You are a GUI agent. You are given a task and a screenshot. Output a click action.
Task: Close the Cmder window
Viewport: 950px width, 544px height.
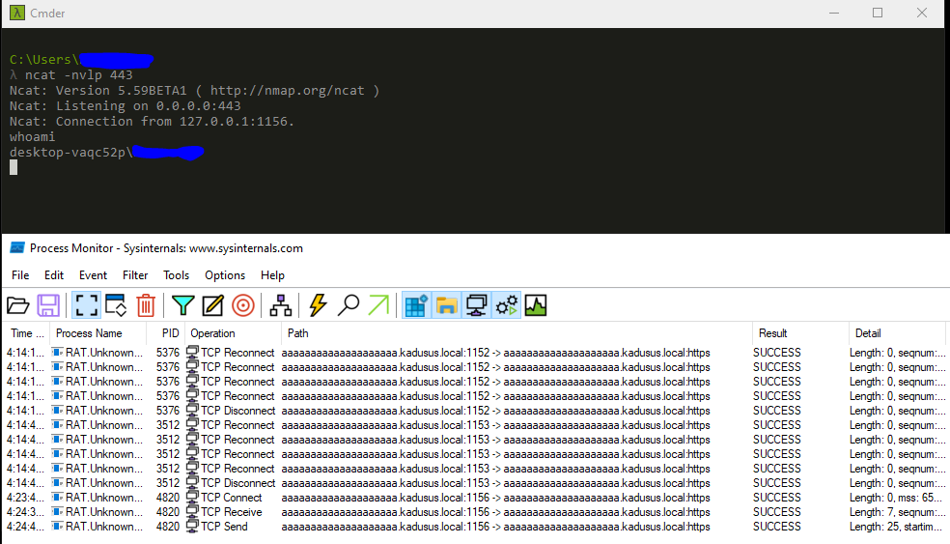922,13
